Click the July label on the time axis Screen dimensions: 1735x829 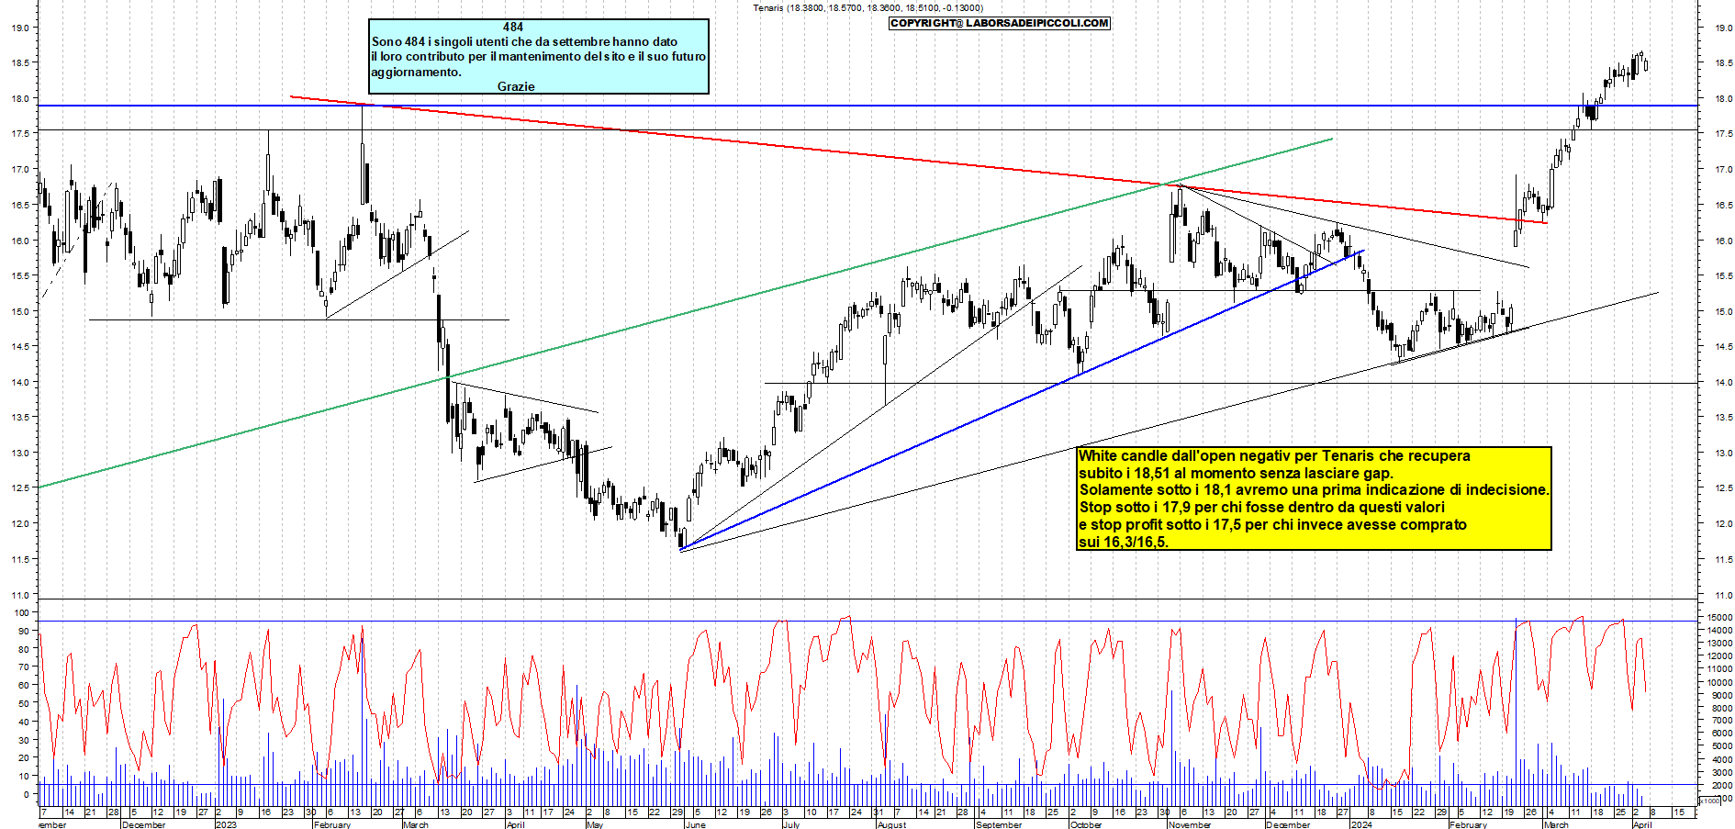[791, 824]
